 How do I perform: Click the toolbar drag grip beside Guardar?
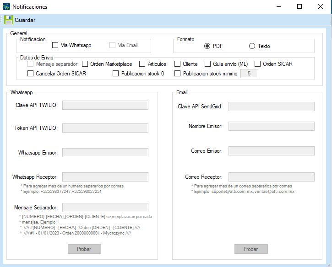[1, 20]
